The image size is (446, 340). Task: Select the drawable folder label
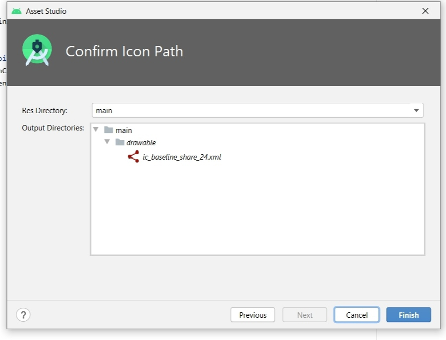[x=141, y=143]
